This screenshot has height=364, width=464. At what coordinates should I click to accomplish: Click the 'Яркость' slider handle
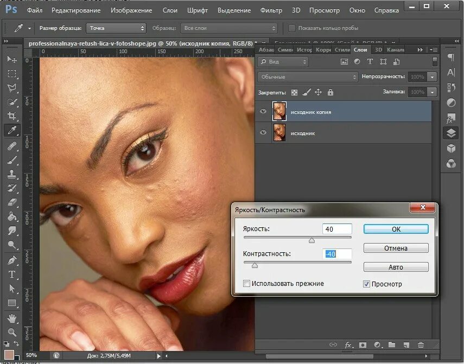(312, 240)
